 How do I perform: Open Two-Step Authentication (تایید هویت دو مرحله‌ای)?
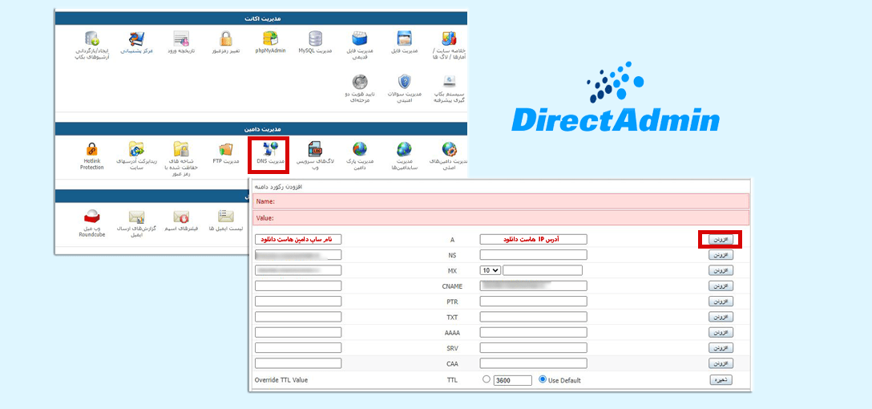pos(361,82)
